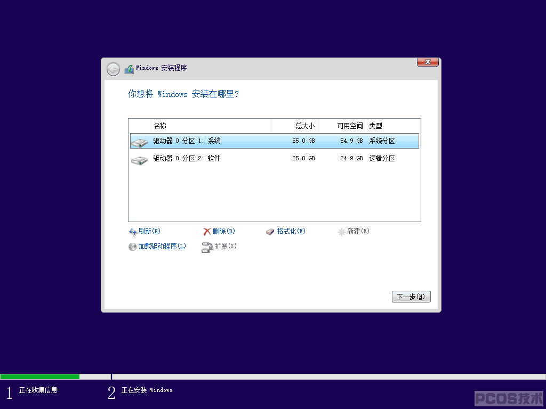Click the Windows setup program icon

(x=129, y=69)
